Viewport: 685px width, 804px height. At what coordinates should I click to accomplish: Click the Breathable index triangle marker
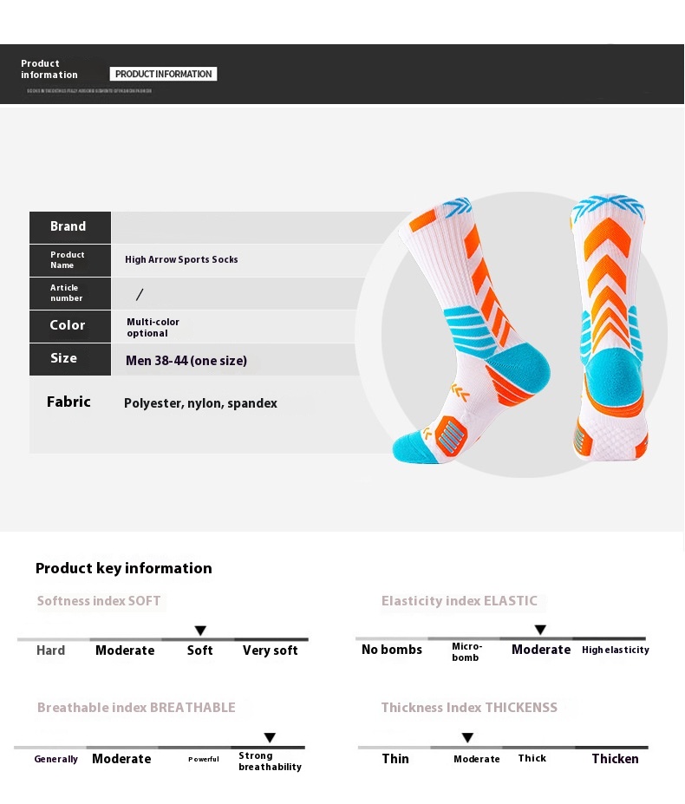(271, 737)
